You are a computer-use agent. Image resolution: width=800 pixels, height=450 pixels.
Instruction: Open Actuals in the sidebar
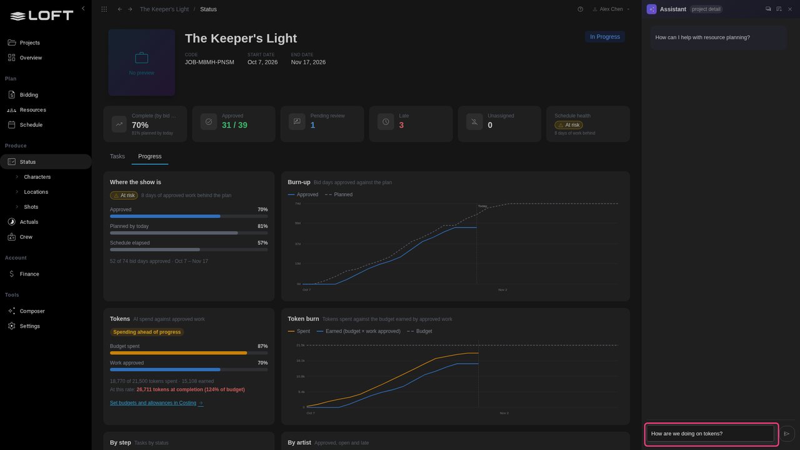pyautogui.click(x=46, y=222)
